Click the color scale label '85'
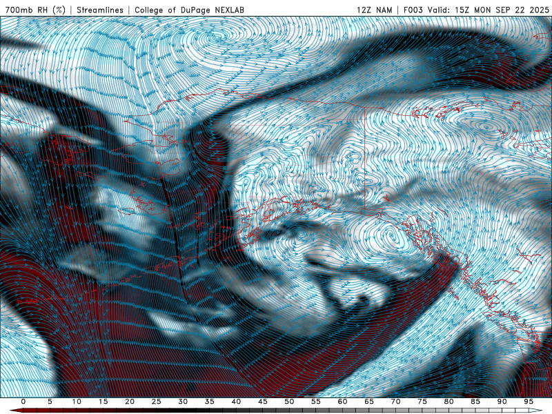Screen dimensions: 552x414 coord(475,402)
